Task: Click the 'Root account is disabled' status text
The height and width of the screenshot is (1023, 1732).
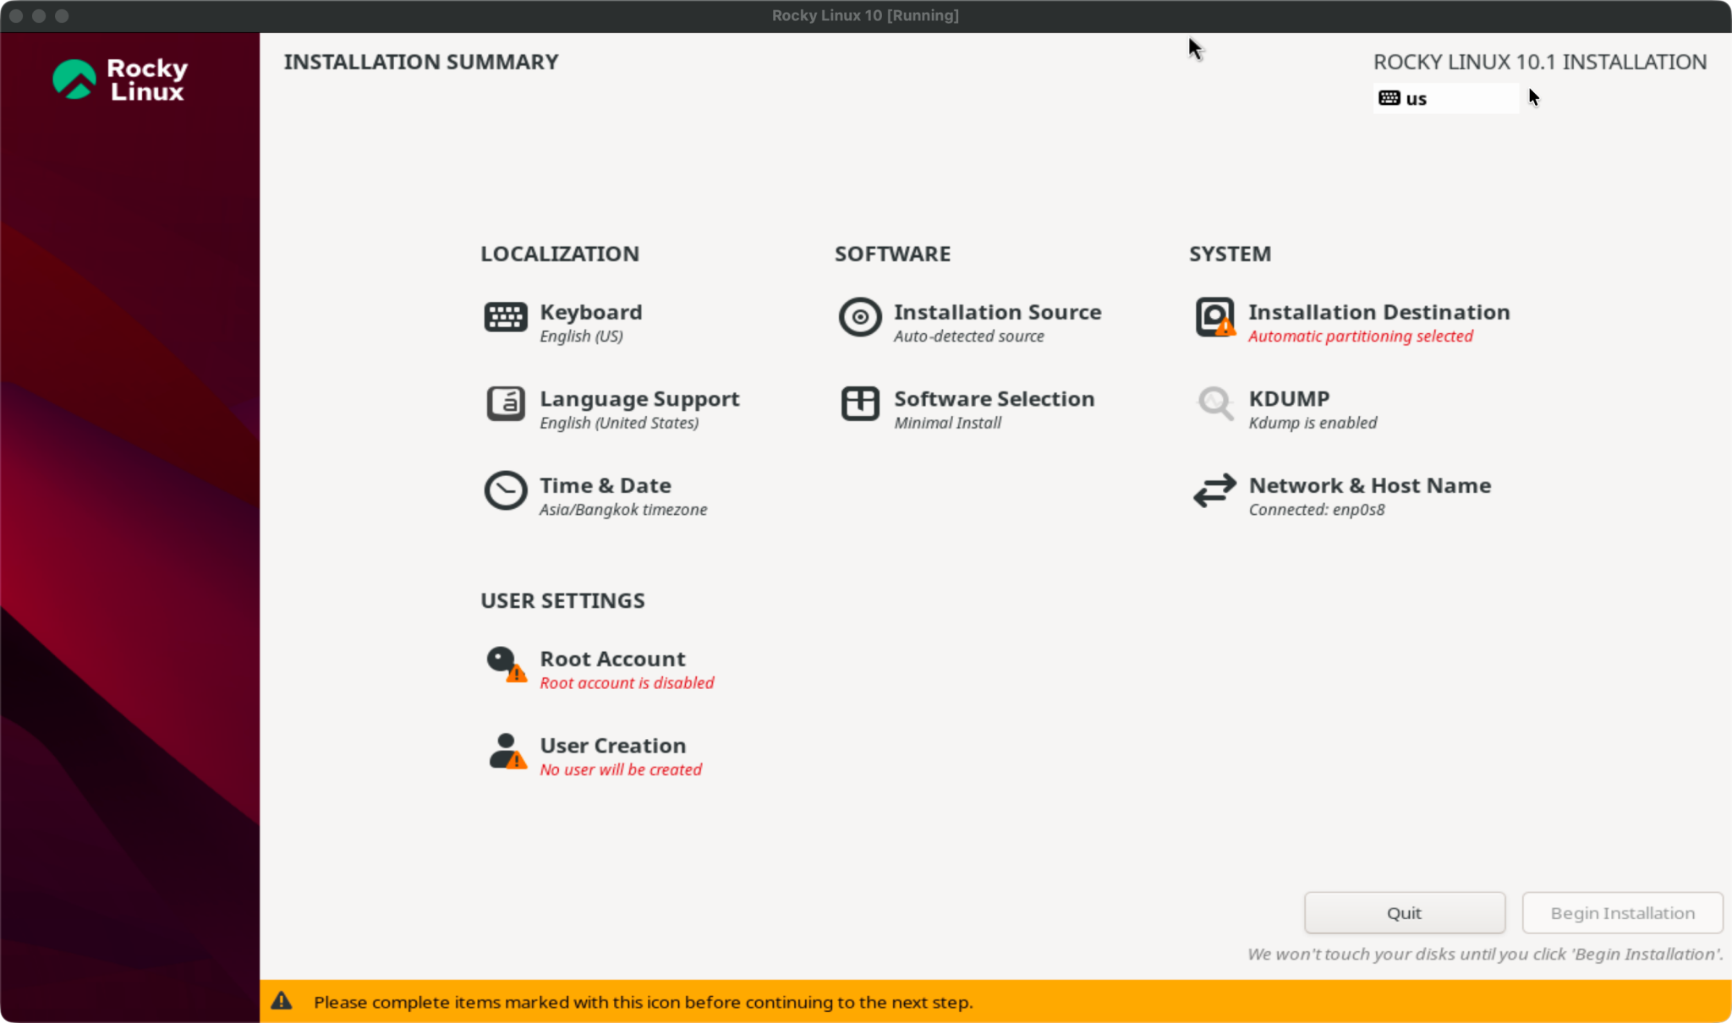Action: 628,683
